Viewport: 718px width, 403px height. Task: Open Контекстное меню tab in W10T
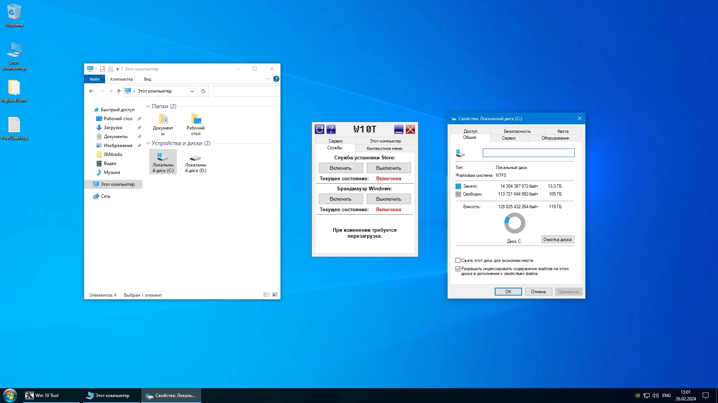[x=384, y=149]
